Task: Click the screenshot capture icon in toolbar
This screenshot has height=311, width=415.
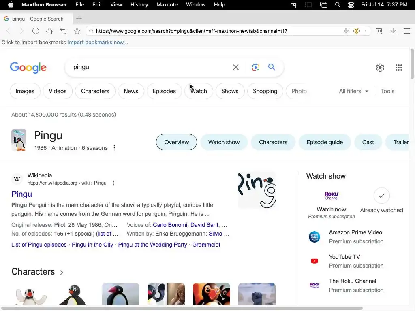Action: (x=379, y=31)
